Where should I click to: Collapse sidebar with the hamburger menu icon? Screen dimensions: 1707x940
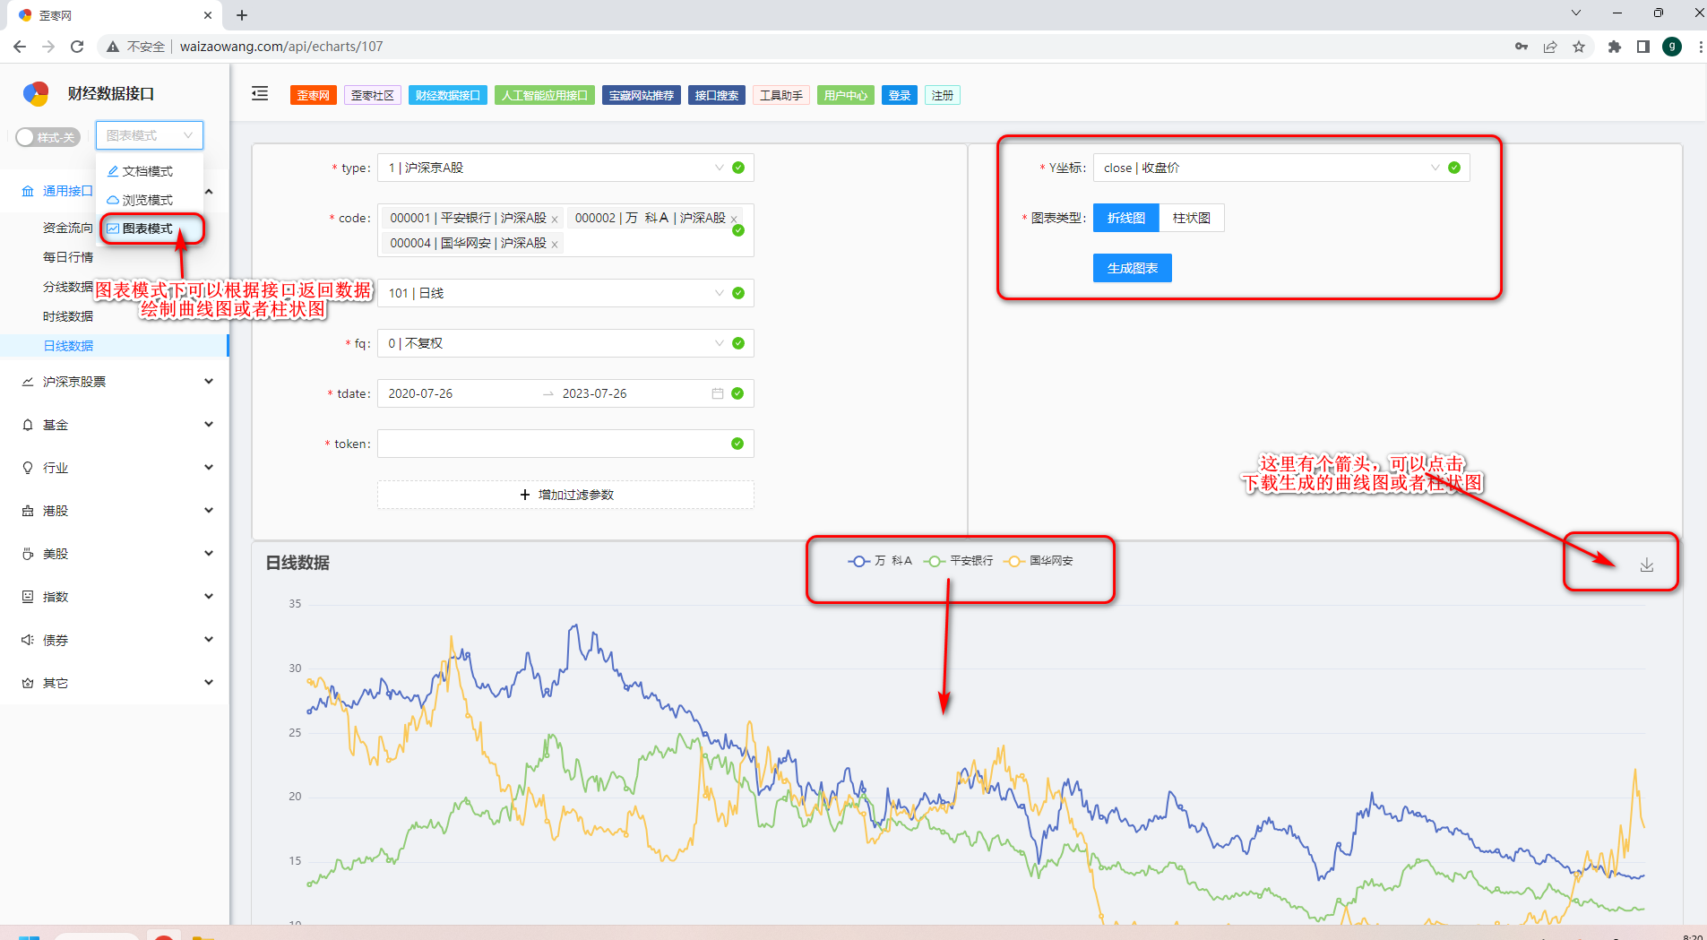(x=260, y=94)
